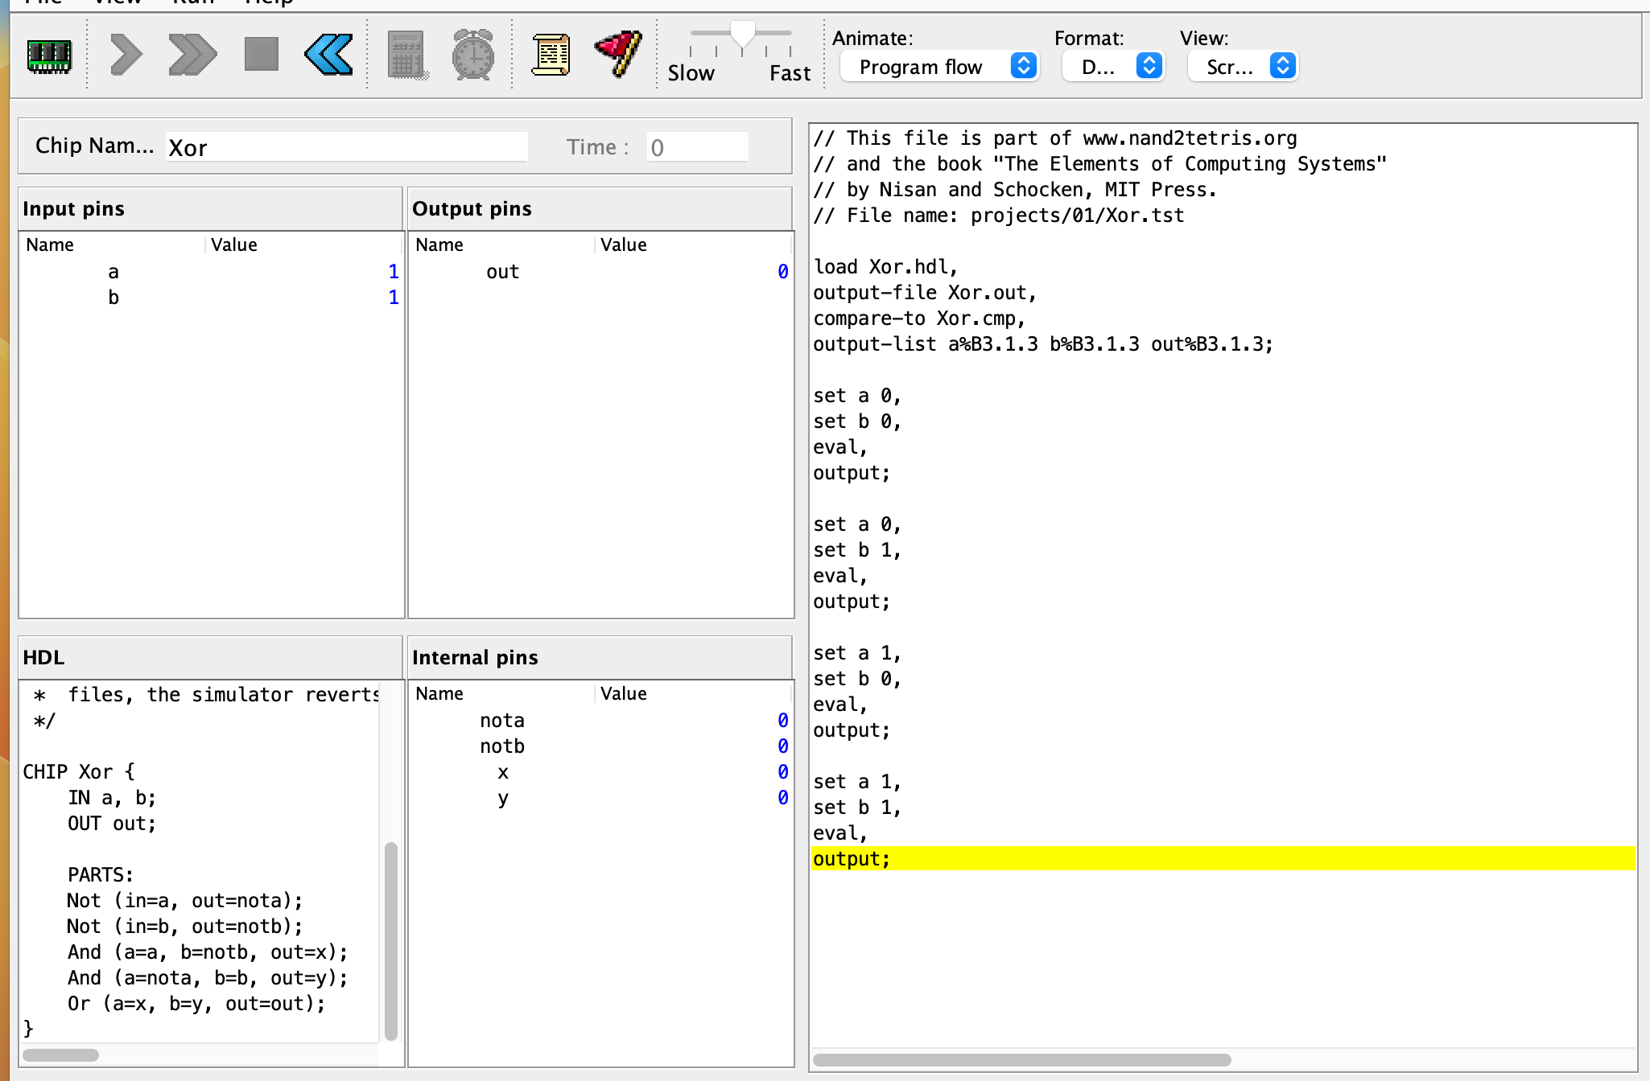Select input pin a value

pyautogui.click(x=394, y=272)
